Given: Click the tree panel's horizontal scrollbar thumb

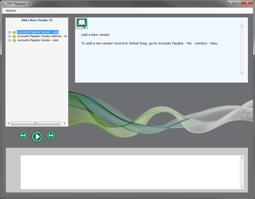Looking at the screenshot, I should click(36, 123).
